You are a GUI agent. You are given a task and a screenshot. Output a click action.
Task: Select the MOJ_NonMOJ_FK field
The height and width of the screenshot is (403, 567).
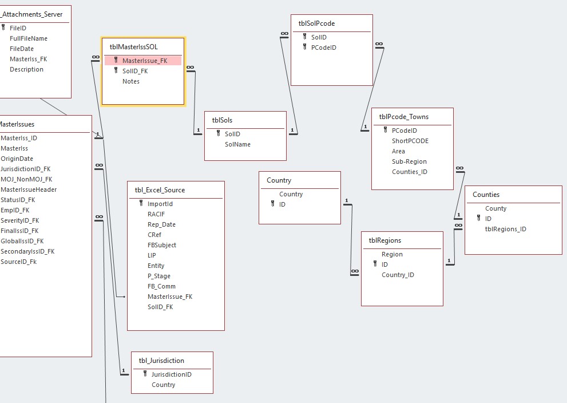[x=26, y=179]
